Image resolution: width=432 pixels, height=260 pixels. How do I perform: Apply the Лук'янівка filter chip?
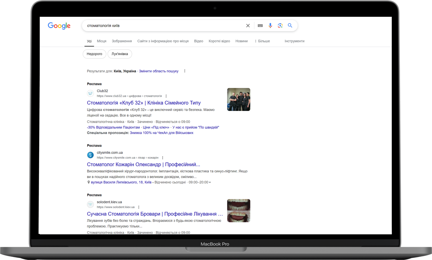(x=120, y=54)
